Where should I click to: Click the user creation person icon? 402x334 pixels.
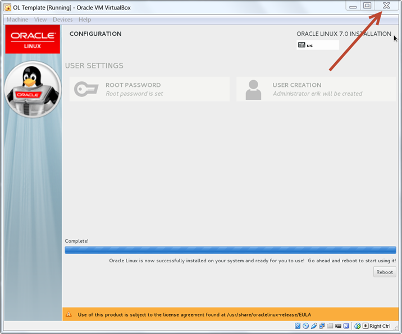click(x=253, y=90)
